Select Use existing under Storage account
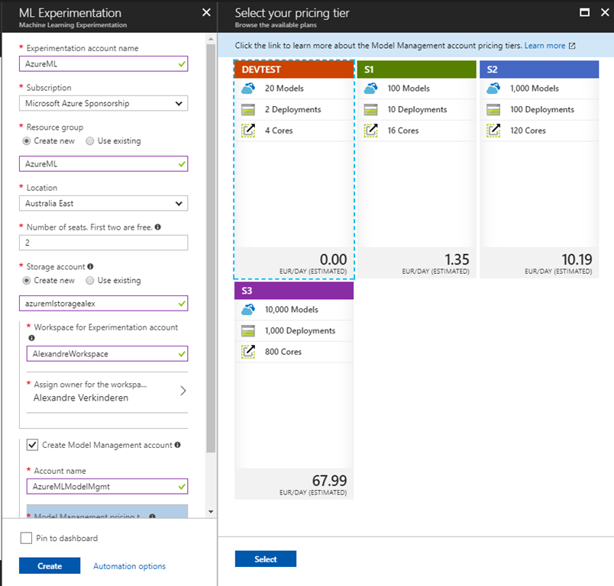 click(89, 281)
